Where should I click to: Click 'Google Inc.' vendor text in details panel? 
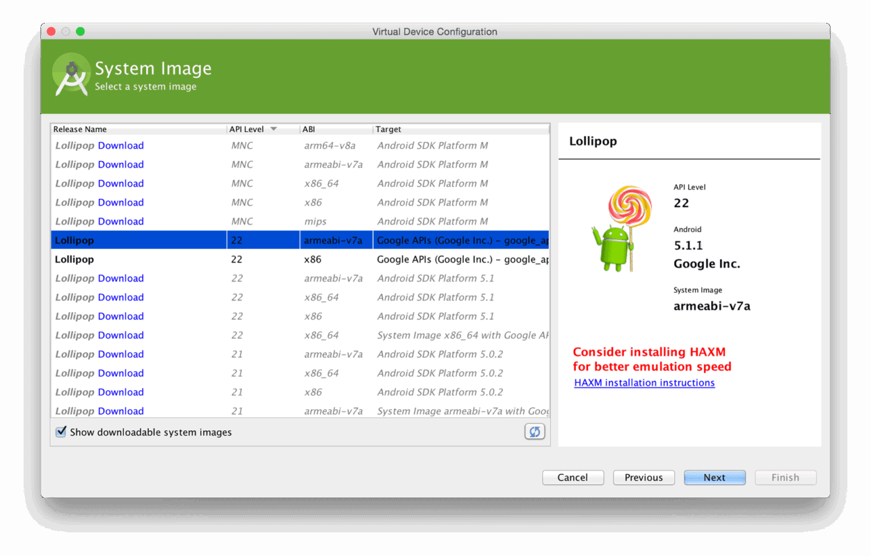click(707, 263)
